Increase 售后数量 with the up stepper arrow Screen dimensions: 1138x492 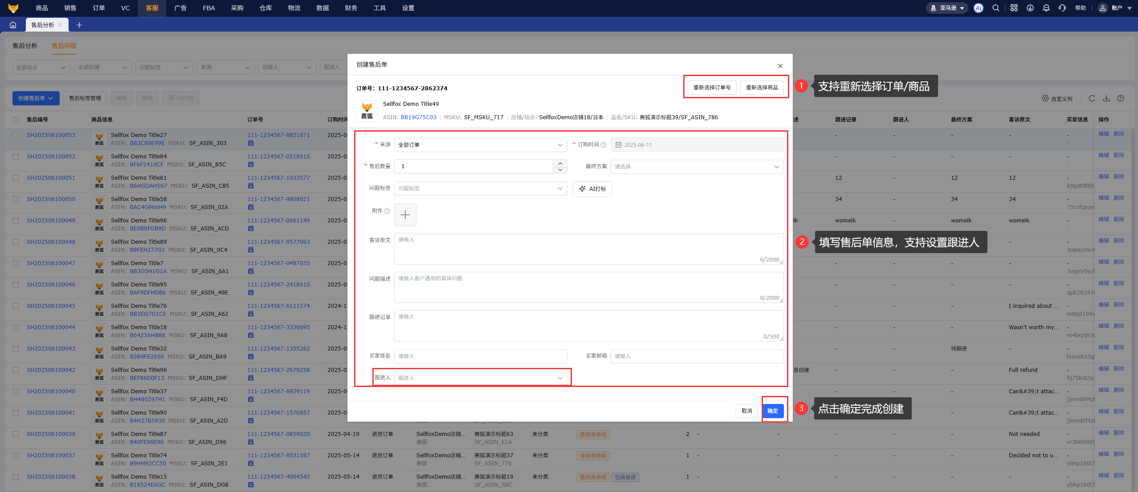(x=560, y=163)
